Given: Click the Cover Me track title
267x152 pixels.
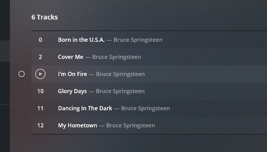Looking at the screenshot, I should 71,57.
